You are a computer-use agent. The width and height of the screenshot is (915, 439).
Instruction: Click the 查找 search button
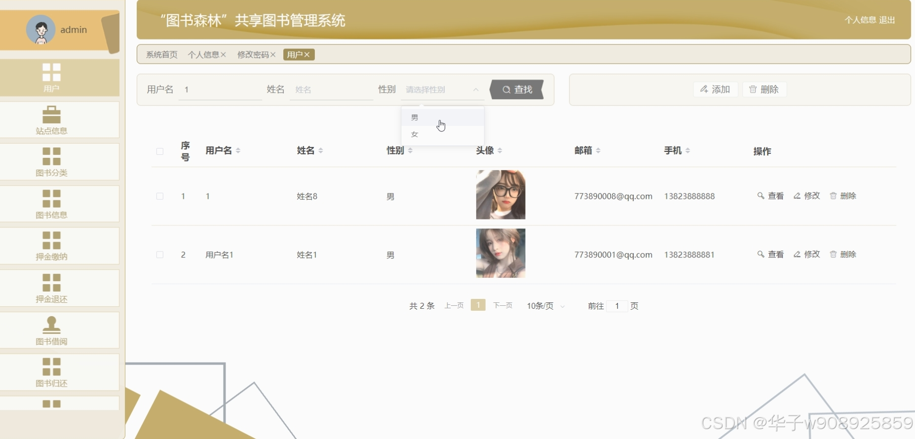click(517, 90)
